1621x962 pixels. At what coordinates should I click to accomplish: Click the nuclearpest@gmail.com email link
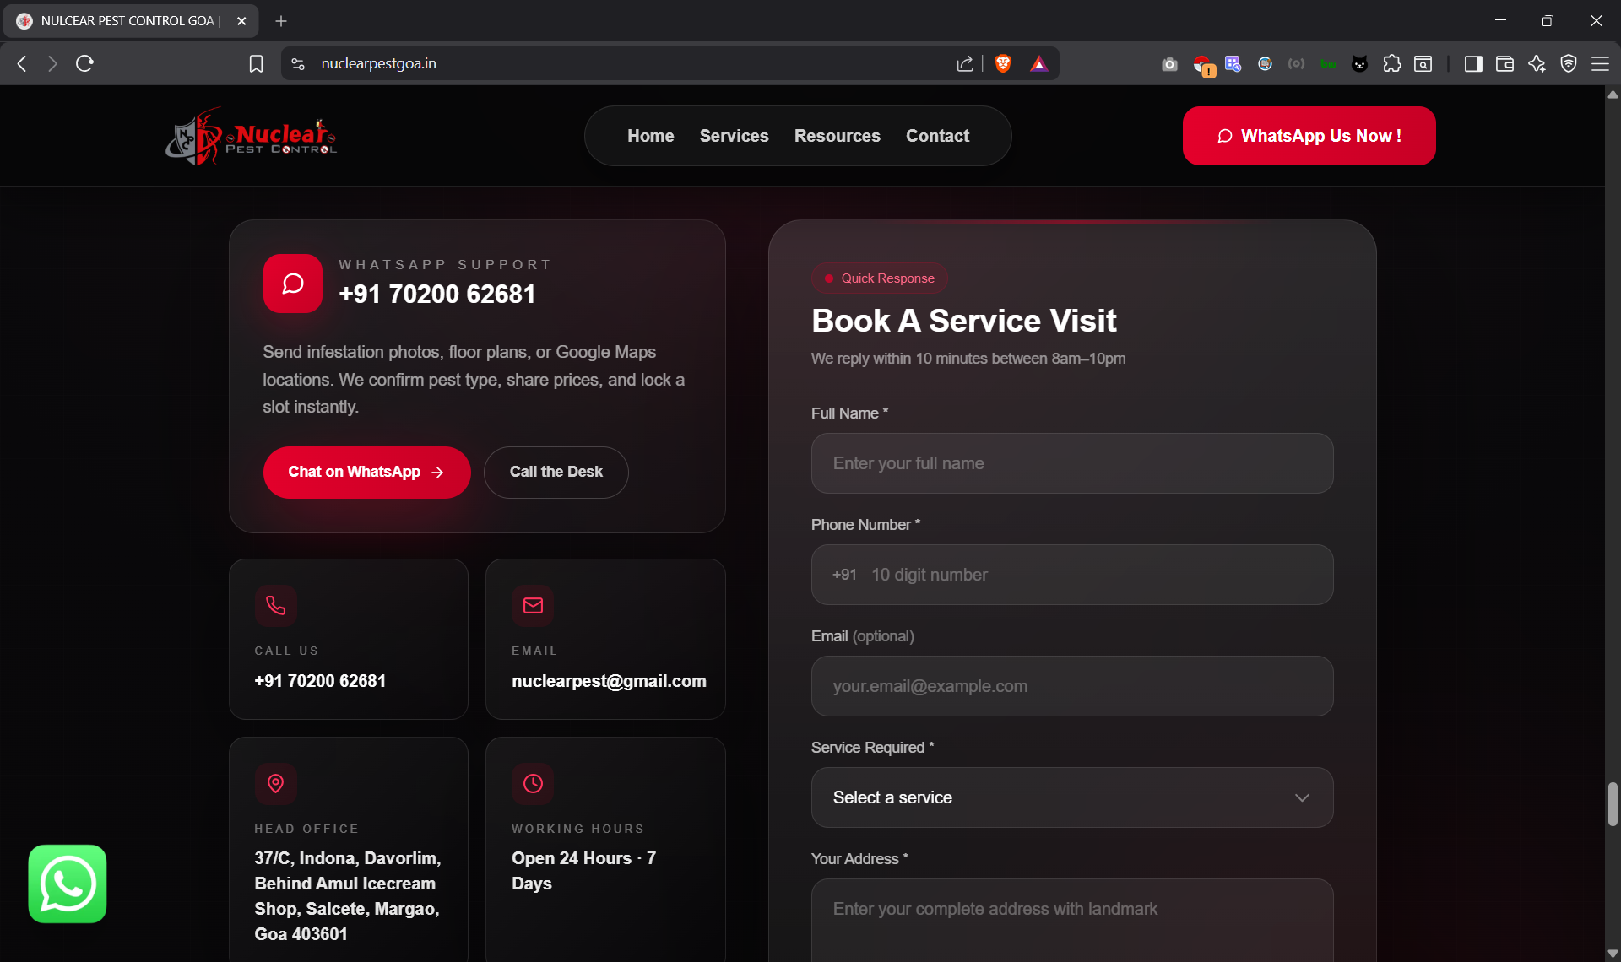[609, 681]
